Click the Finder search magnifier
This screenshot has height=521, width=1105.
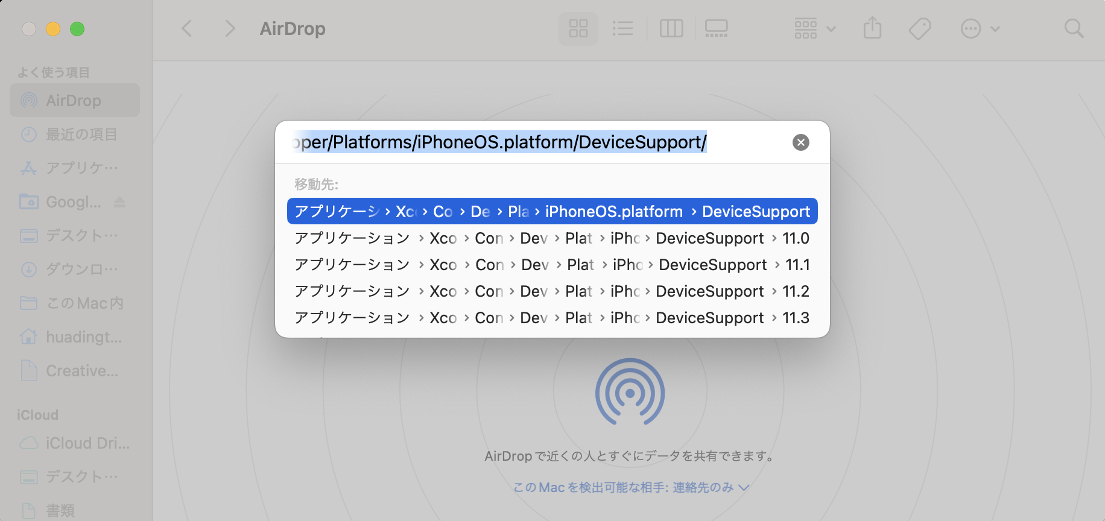1074,28
